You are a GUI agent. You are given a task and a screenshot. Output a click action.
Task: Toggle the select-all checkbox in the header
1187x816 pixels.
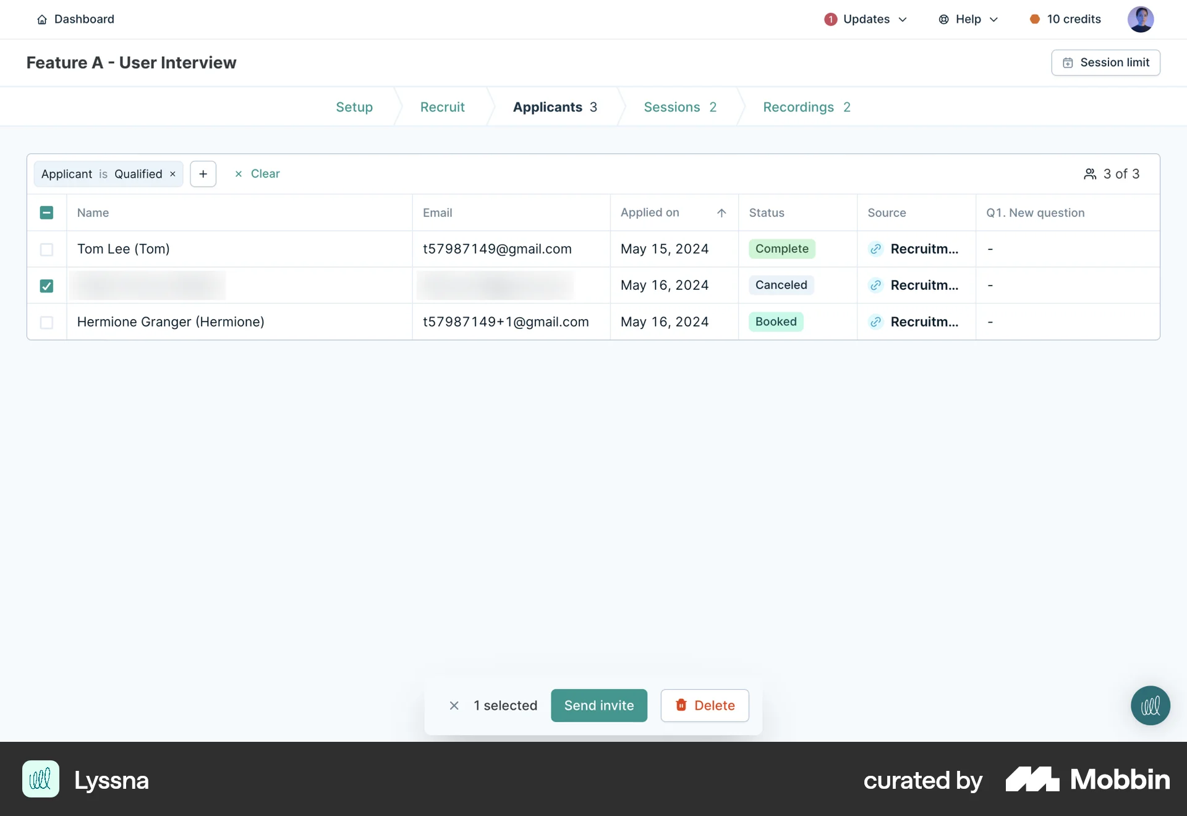(x=46, y=212)
